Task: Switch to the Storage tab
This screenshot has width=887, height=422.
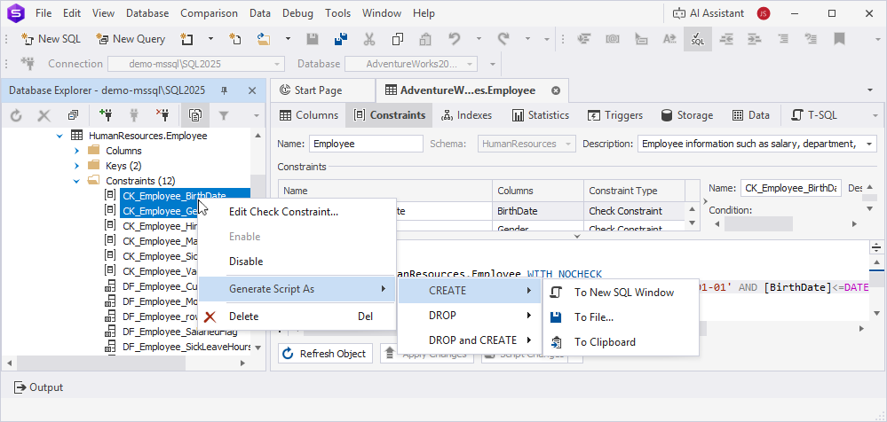Action: coord(686,115)
